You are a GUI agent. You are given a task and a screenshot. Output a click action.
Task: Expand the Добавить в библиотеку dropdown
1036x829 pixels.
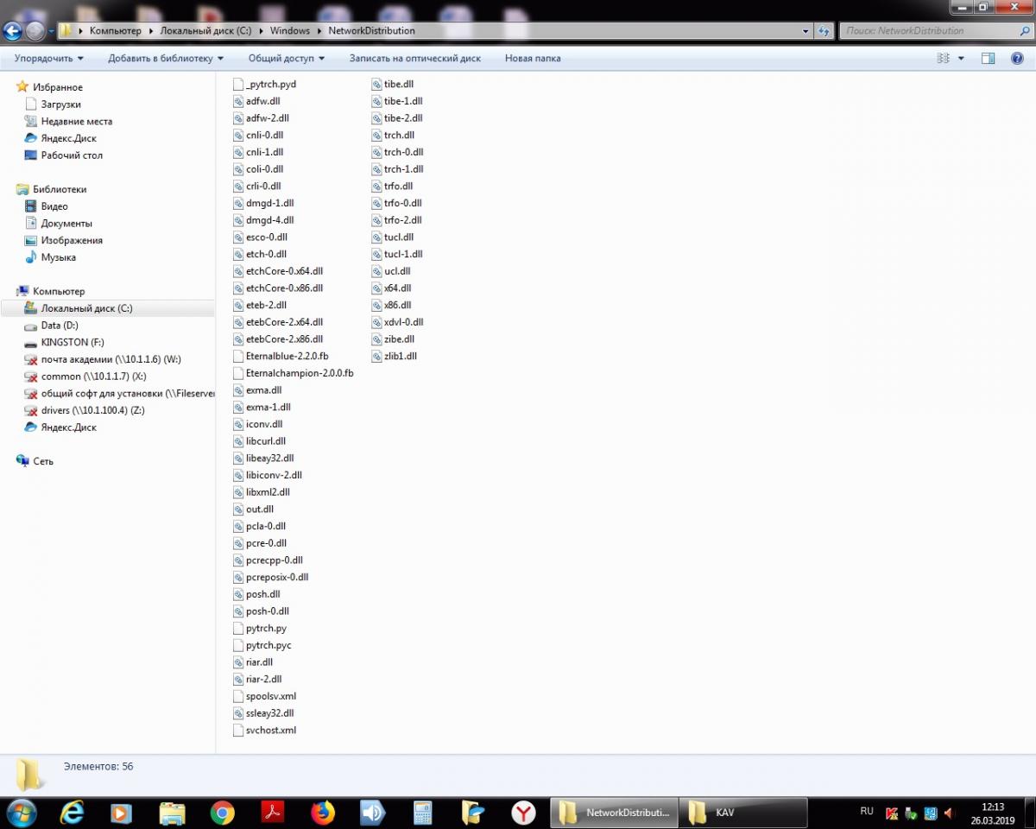pyautogui.click(x=166, y=59)
